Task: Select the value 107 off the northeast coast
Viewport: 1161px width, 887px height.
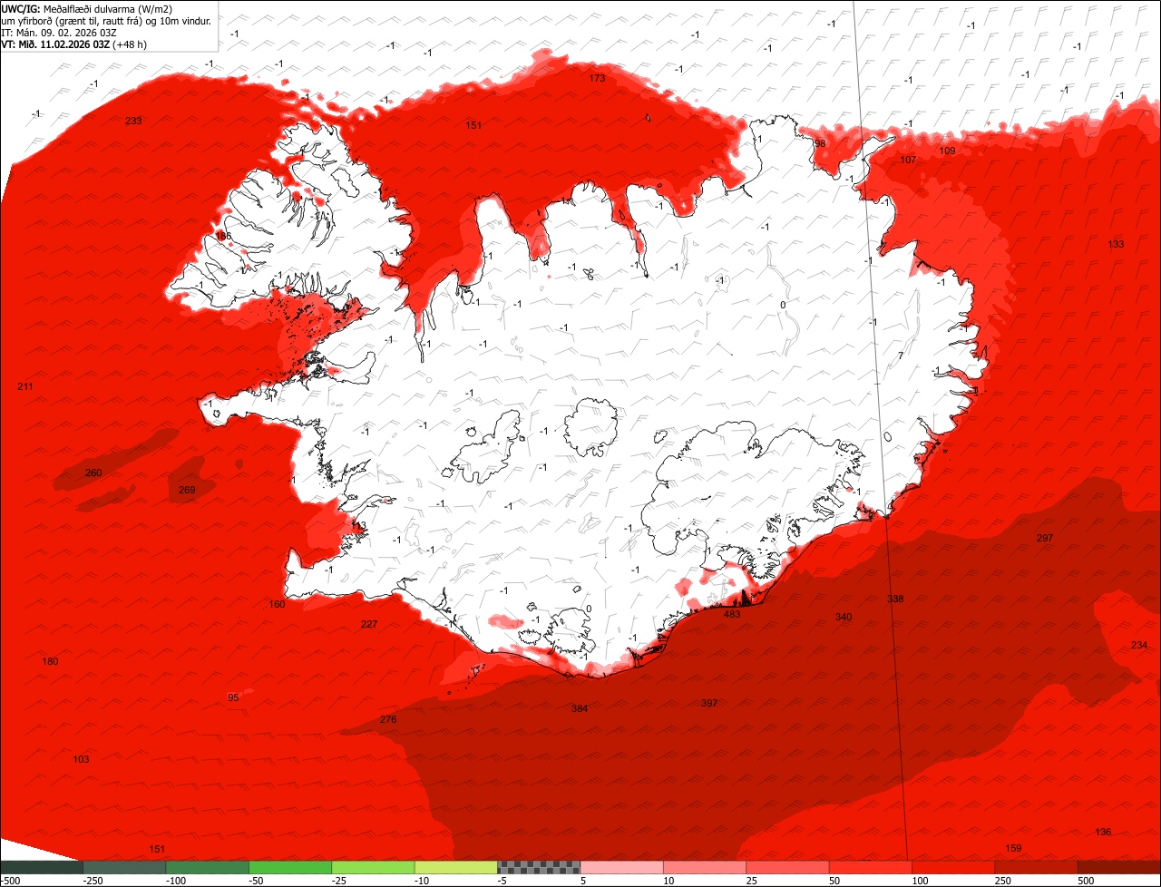Action: click(908, 160)
